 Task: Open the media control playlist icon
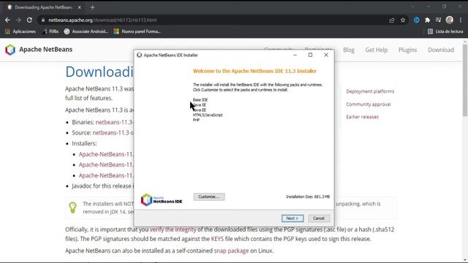coord(438,20)
